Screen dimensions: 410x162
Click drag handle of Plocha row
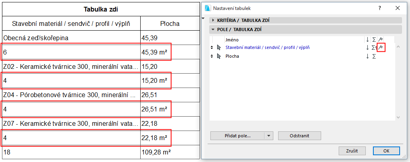212,57
